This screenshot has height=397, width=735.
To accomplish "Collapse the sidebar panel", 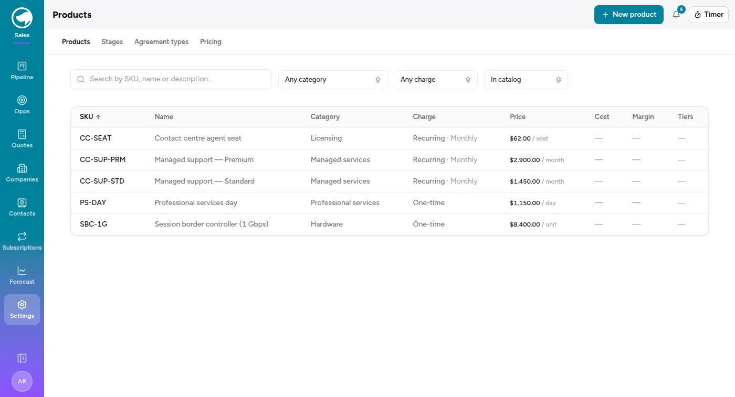I will 22,358.
